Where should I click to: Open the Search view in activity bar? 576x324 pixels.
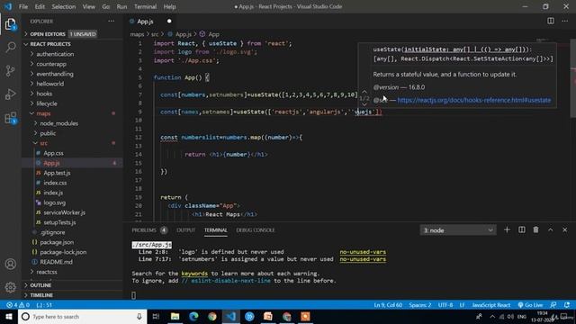pos(10,47)
